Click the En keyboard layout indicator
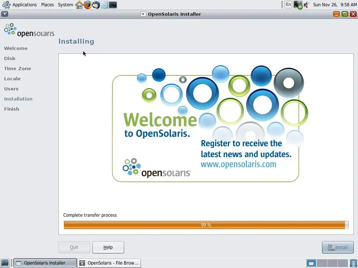Image resolution: width=358 pixels, height=268 pixels. point(288,5)
